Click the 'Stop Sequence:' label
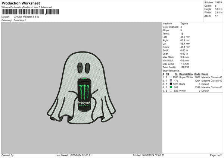The height and width of the screenshot is (158, 224). pyautogui.click(x=171, y=71)
